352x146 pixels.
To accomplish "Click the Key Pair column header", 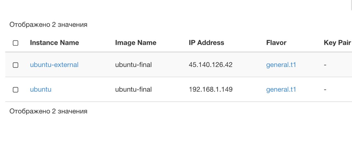I will click(x=337, y=43).
